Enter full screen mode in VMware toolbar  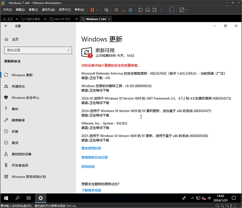pyautogui.click(x=155, y=10)
